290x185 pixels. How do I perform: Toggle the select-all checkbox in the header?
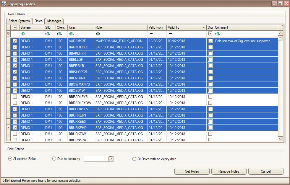click(15, 27)
